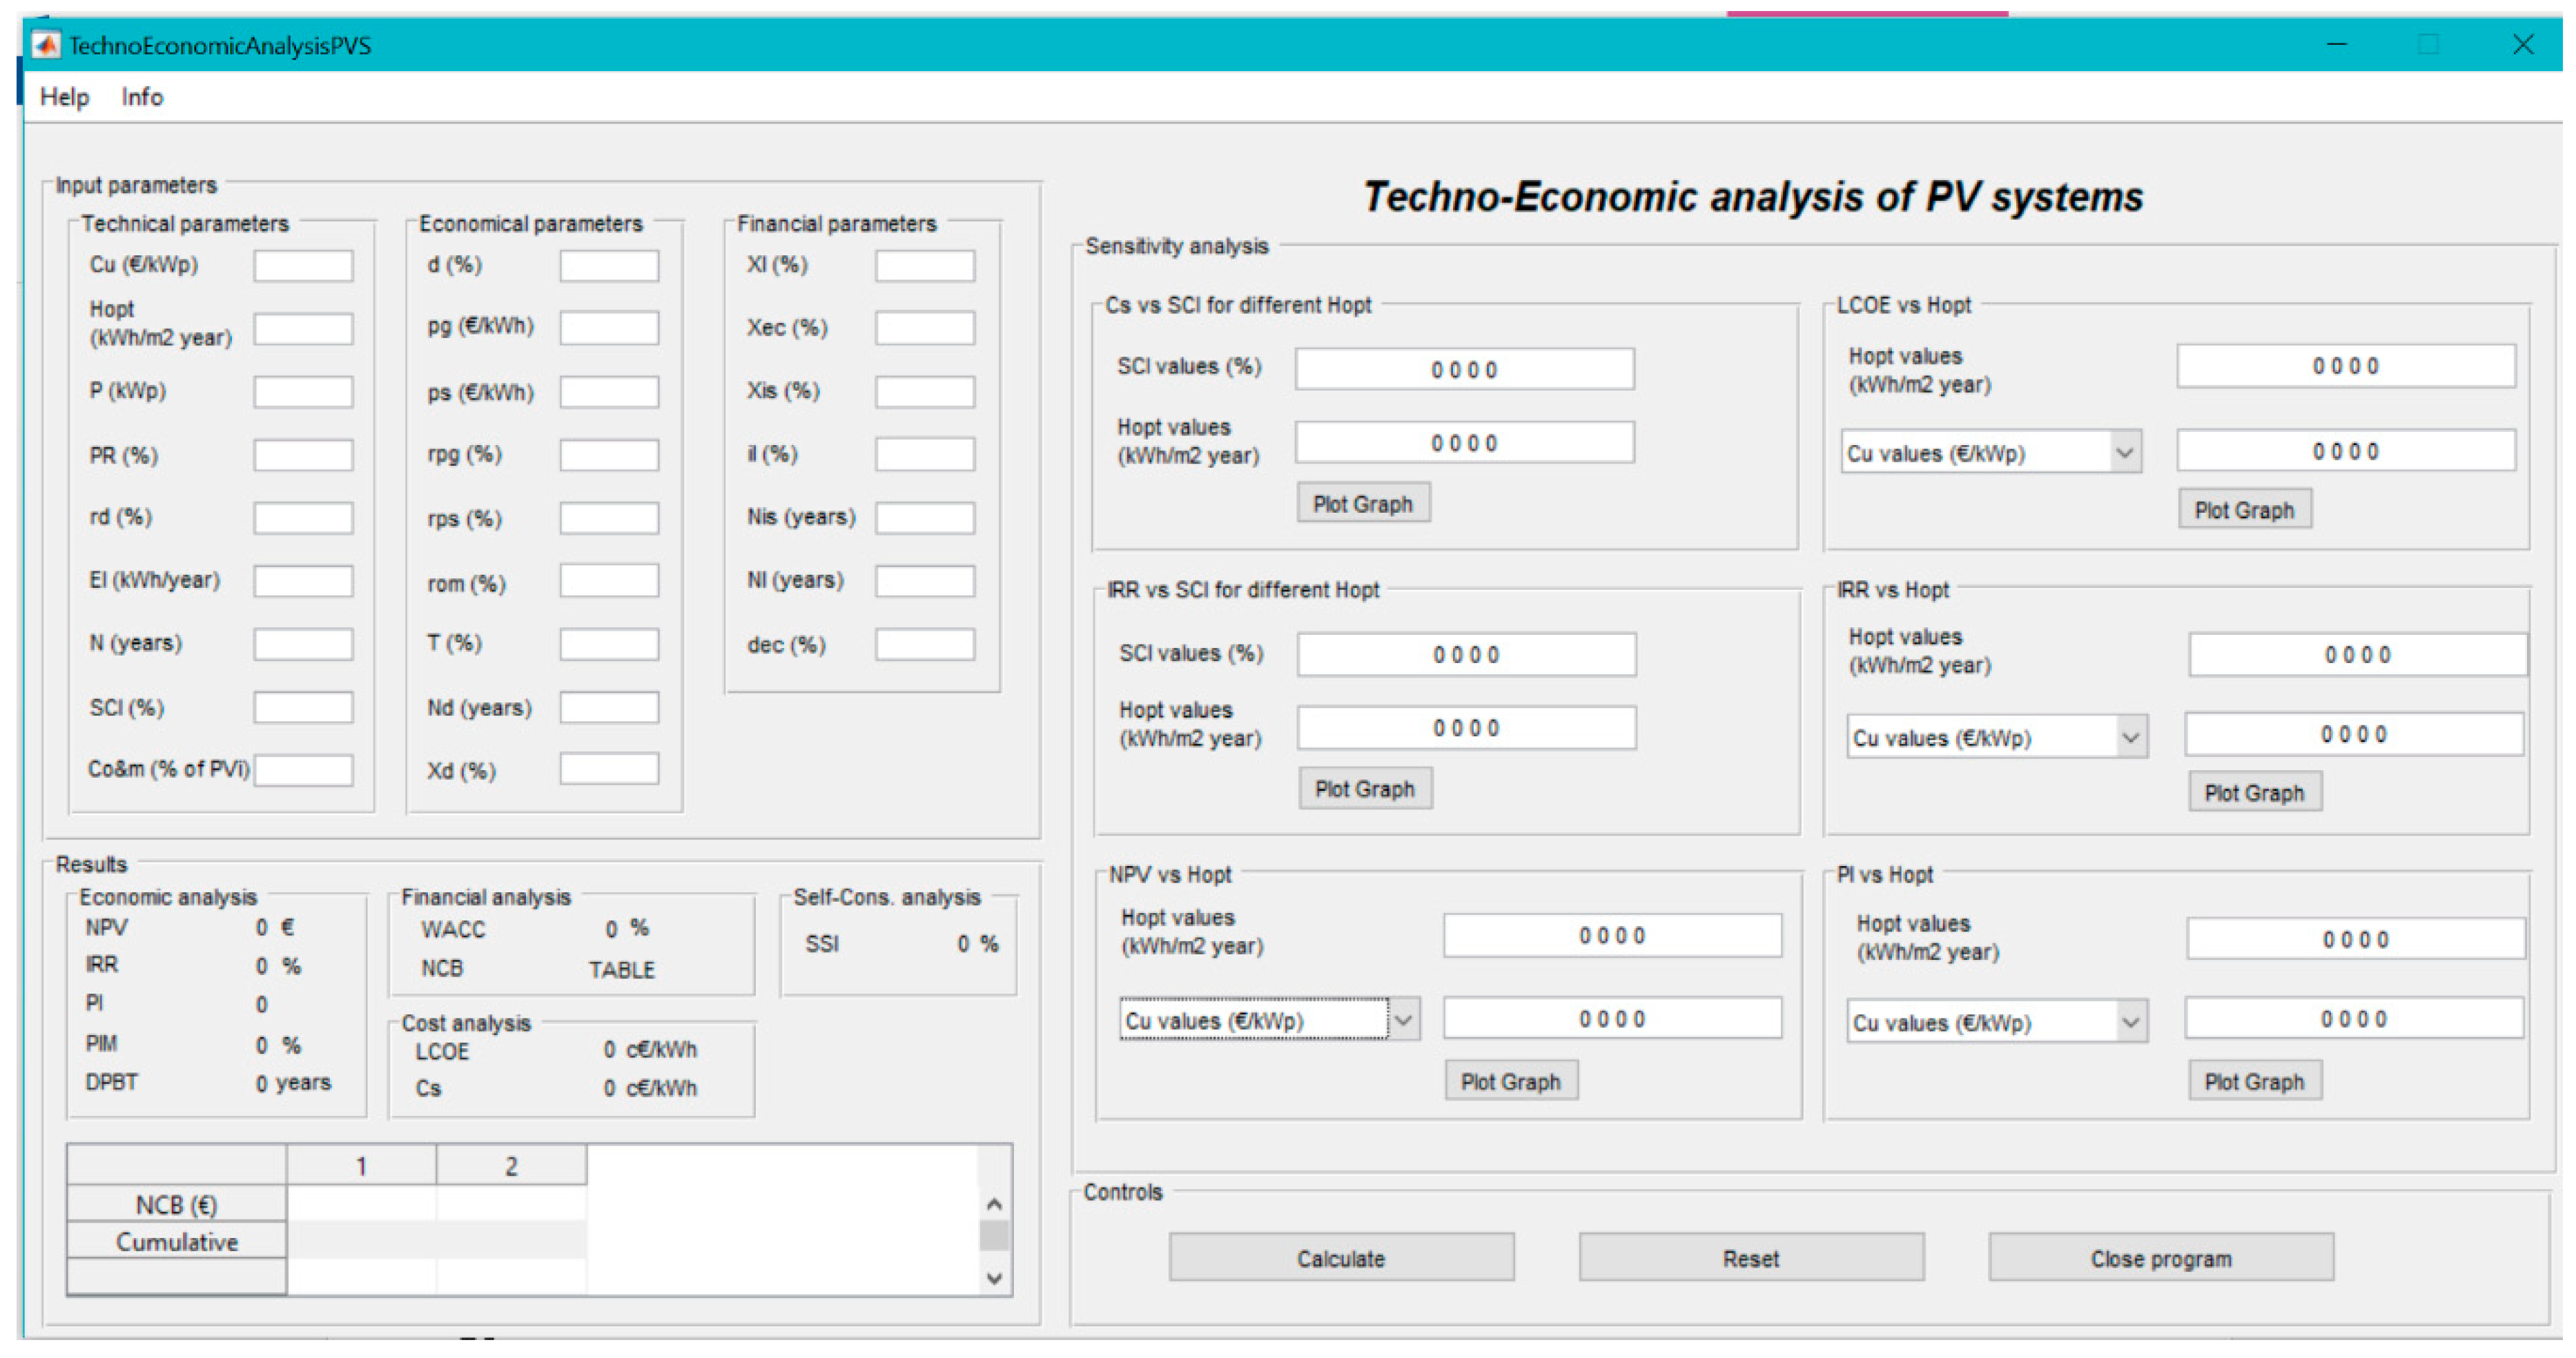Expand Cu values dropdown in IRR vs Hopt
Image resolution: width=2576 pixels, height=1358 pixels.
2130,738
